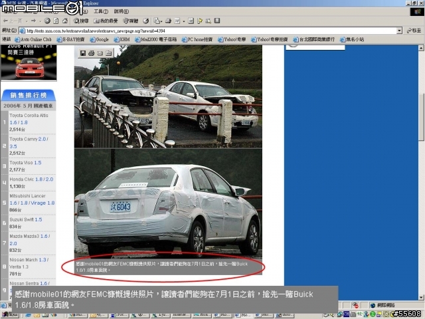Screen dimensions: 425x319
Task: Save image using image toolbar disk icon
Action: tap(83, 53)
